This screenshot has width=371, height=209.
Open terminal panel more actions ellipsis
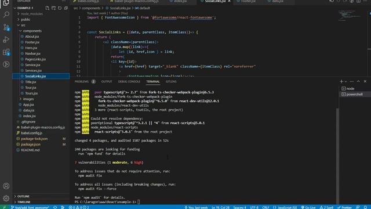pyautogui.click(x=352, y=81)
